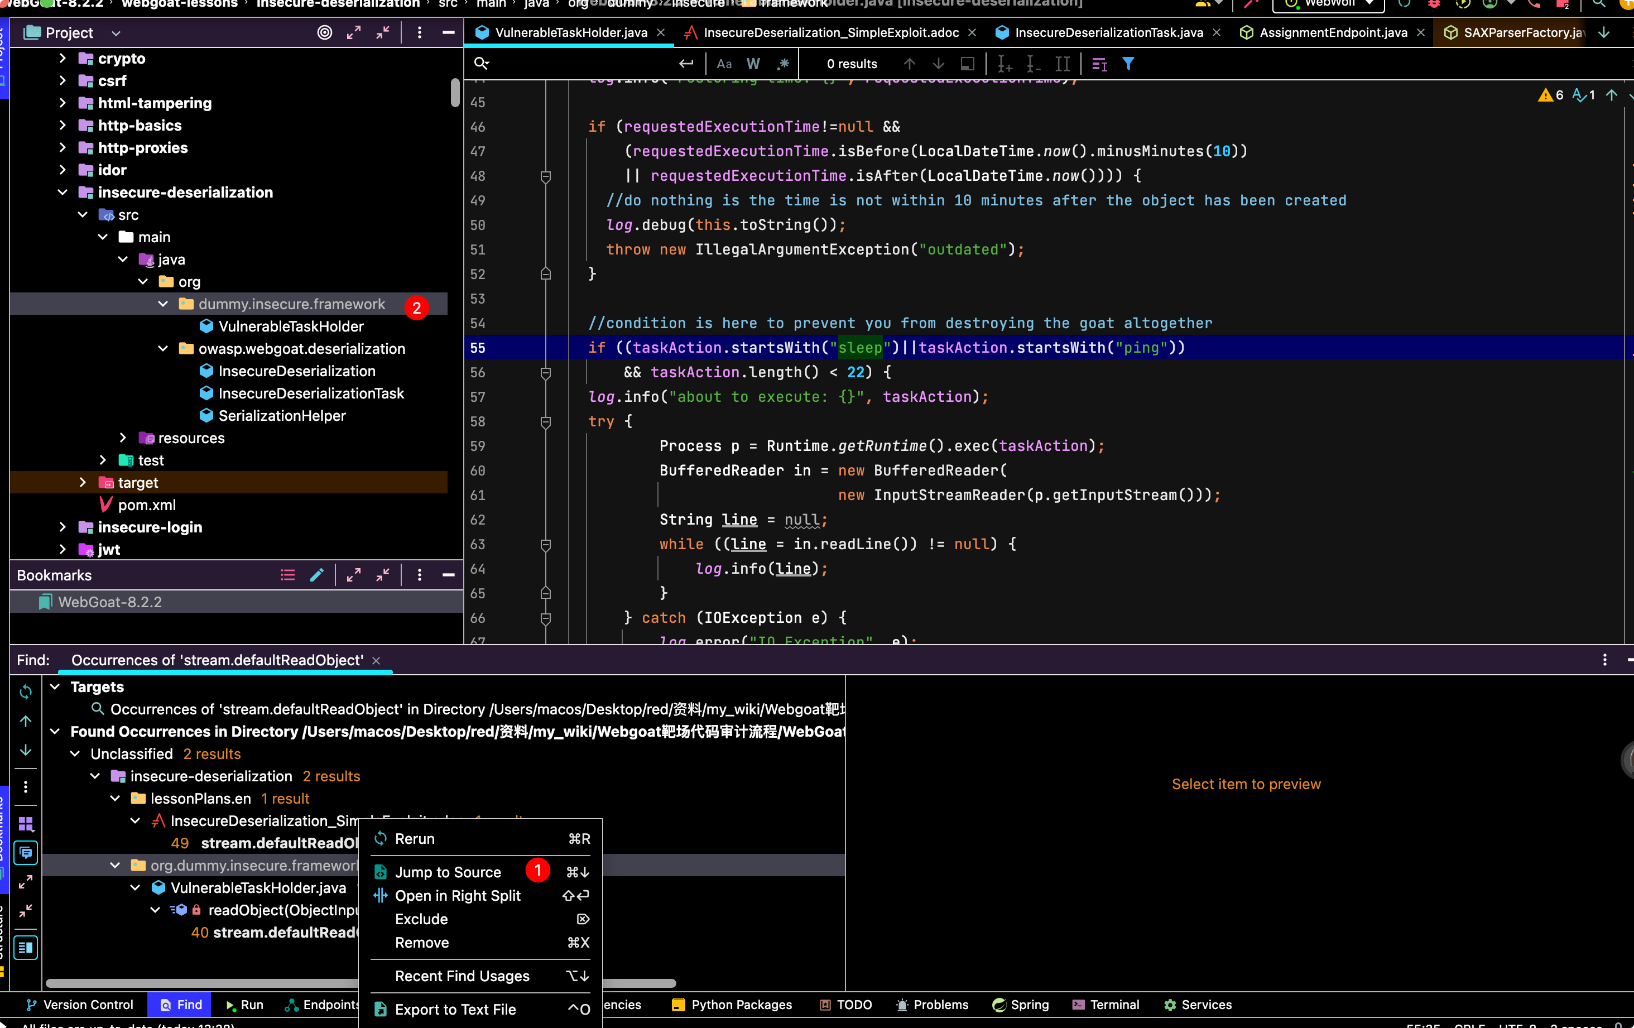Viewport: 1634px width, 1028px height.
Task: Toggle fold marker at line 58
Action: pos(546,422)
